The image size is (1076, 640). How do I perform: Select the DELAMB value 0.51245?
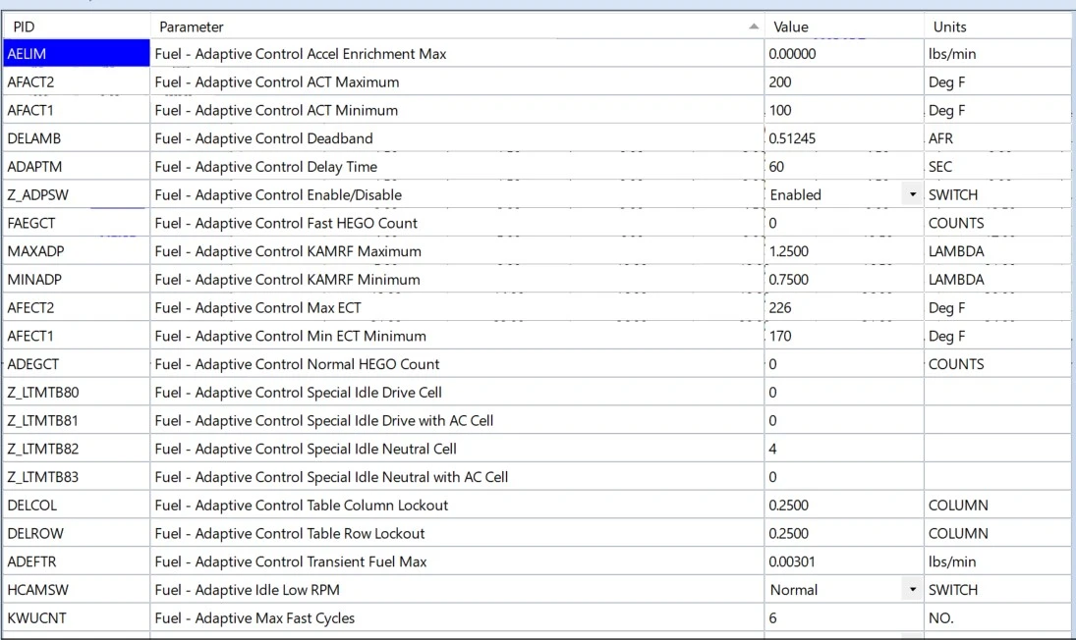844,138
